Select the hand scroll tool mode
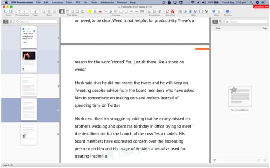Viewport: 270px width, 168px height. 67,11
